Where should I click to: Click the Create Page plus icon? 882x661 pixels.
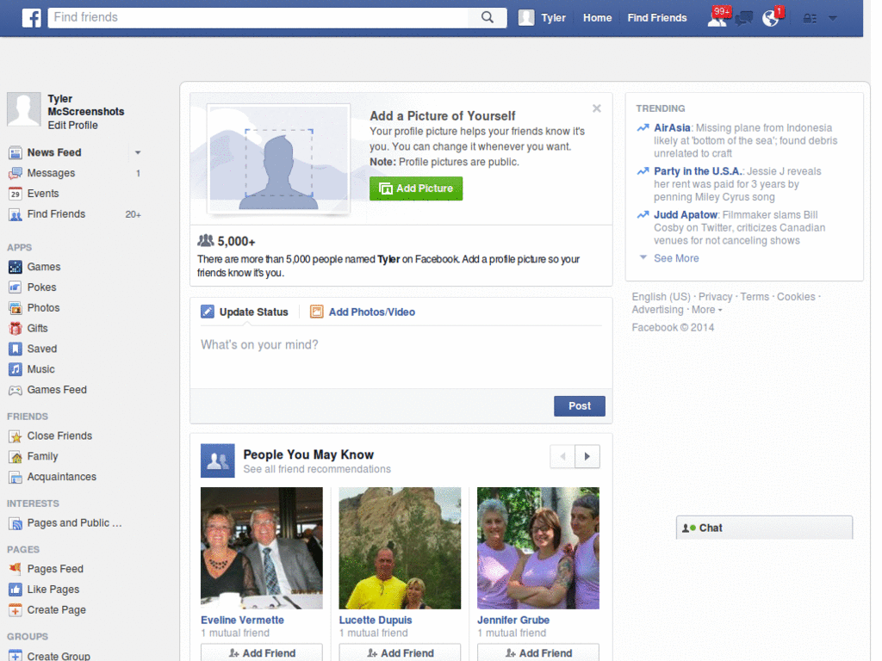(x=16, y=610)
